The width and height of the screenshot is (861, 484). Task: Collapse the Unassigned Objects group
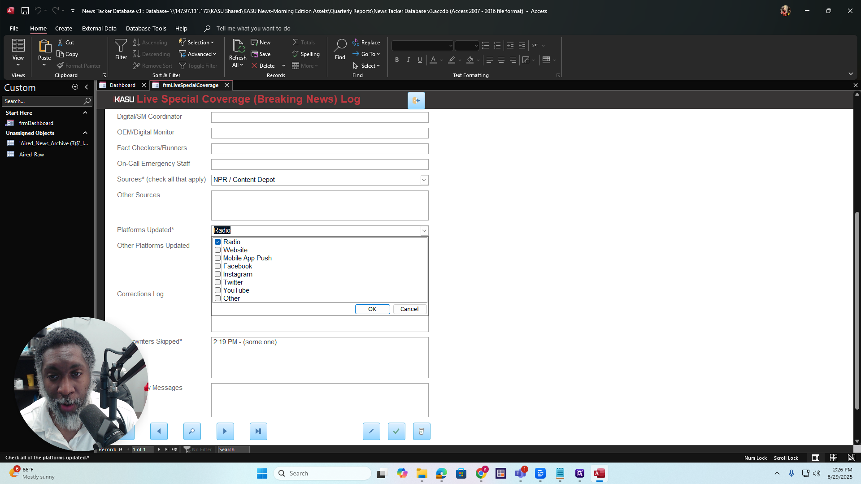pos(85,133)
